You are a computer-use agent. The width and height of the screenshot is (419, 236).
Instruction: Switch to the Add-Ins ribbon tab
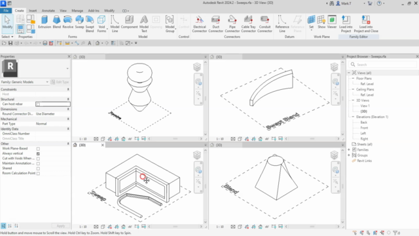94,10
